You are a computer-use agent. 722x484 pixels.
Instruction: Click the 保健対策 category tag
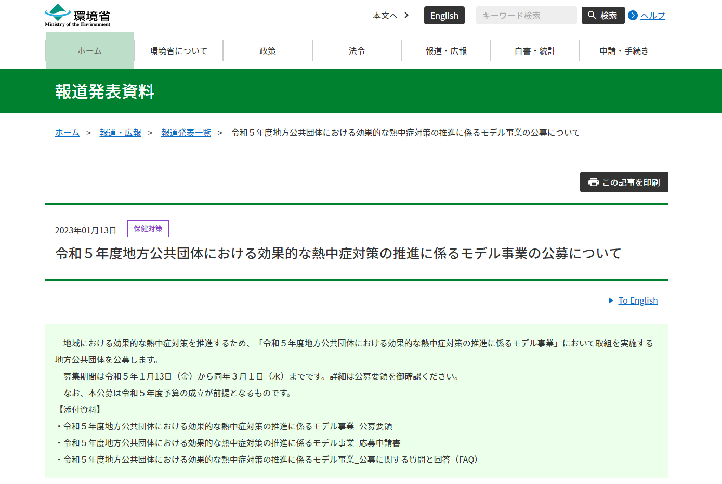[148, 229]
